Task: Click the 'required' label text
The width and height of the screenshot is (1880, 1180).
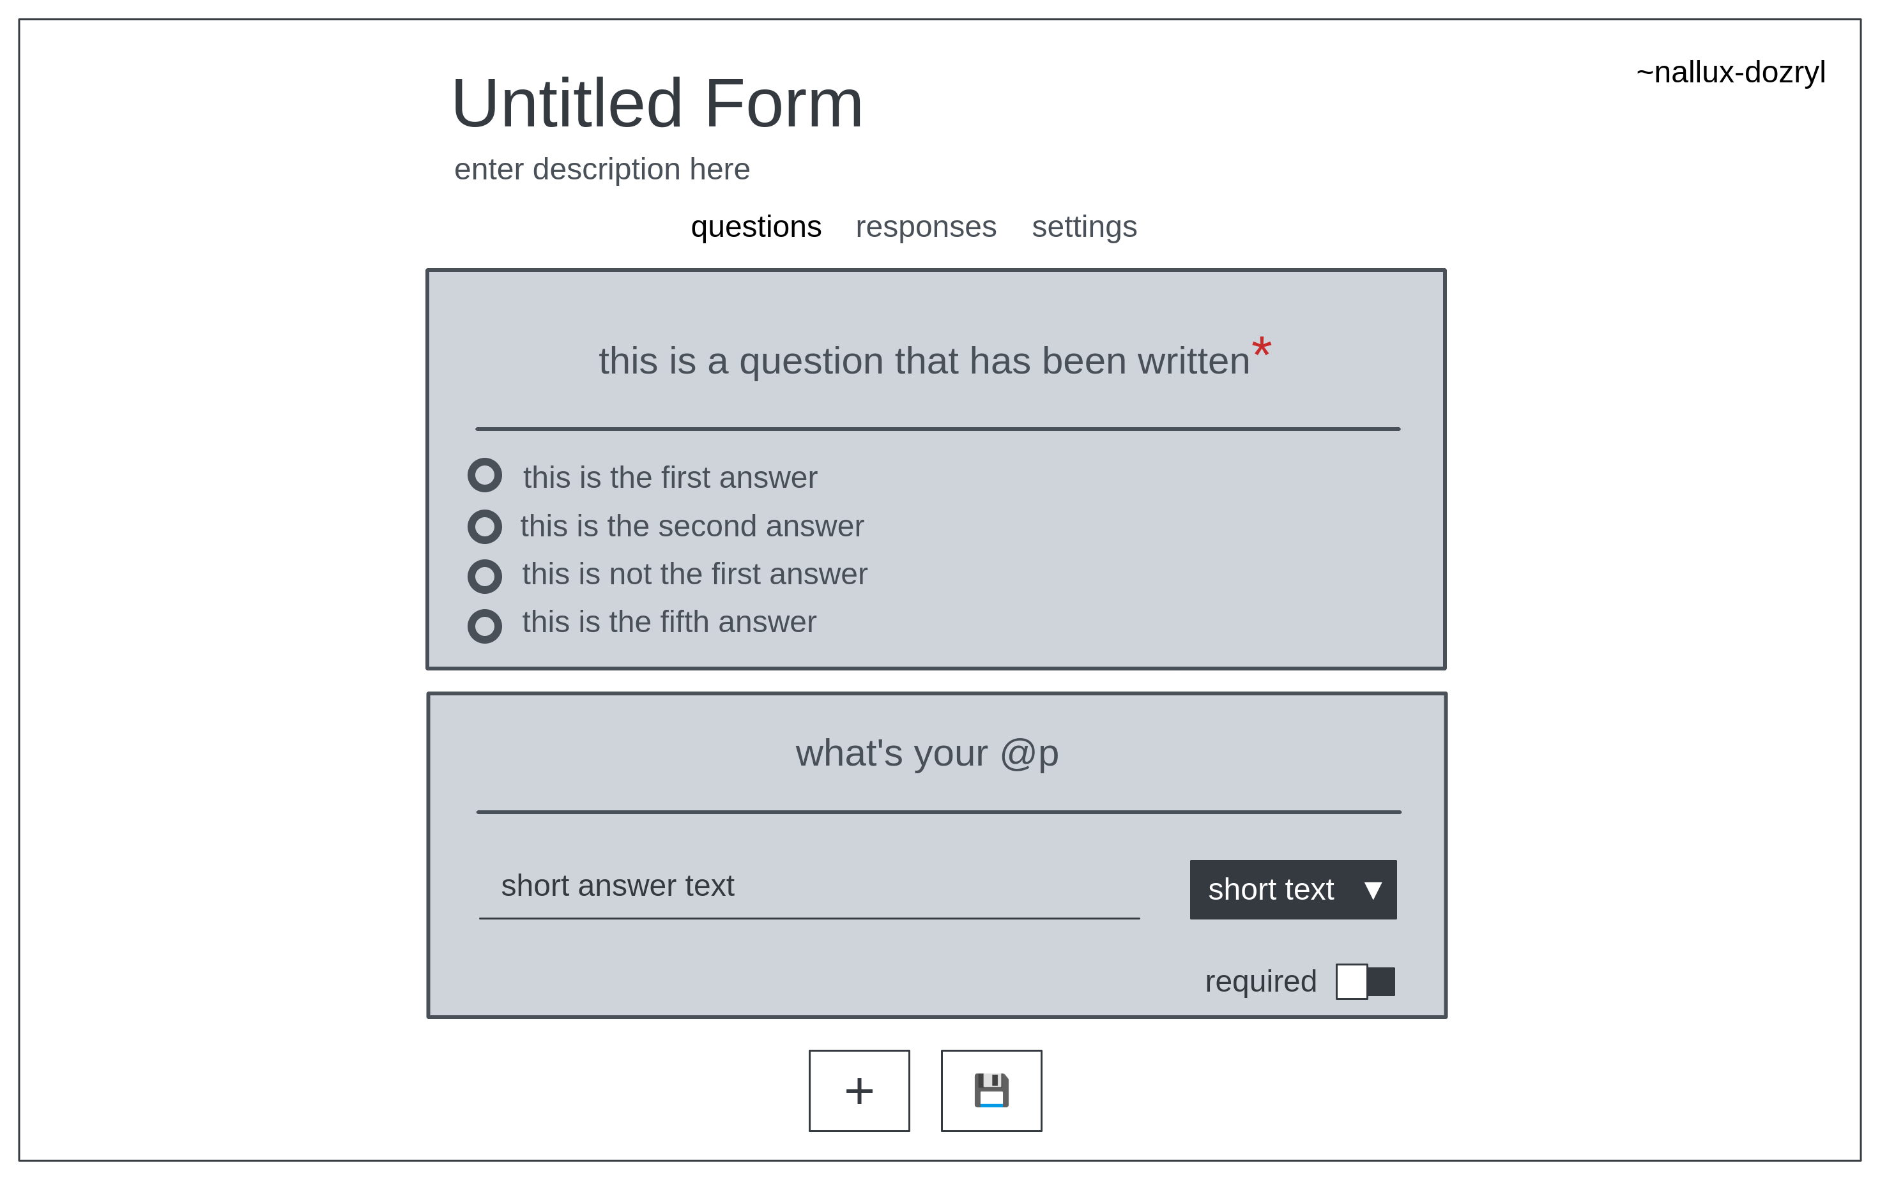Action: tap(1260, 981)
